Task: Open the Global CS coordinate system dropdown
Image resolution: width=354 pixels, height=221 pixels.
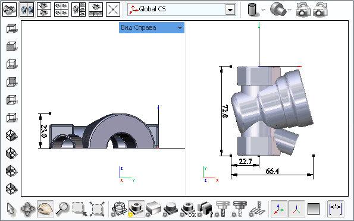Action: (x=230, y=10)
